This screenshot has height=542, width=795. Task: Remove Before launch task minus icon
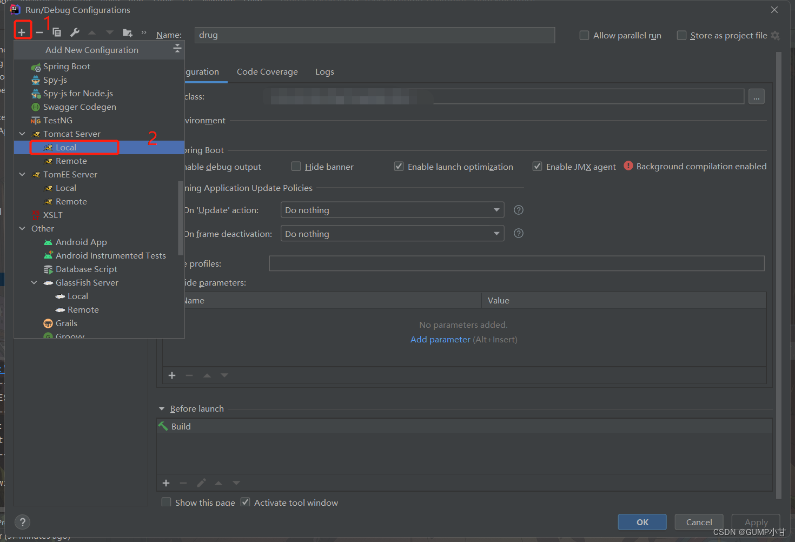coord(183,483)
